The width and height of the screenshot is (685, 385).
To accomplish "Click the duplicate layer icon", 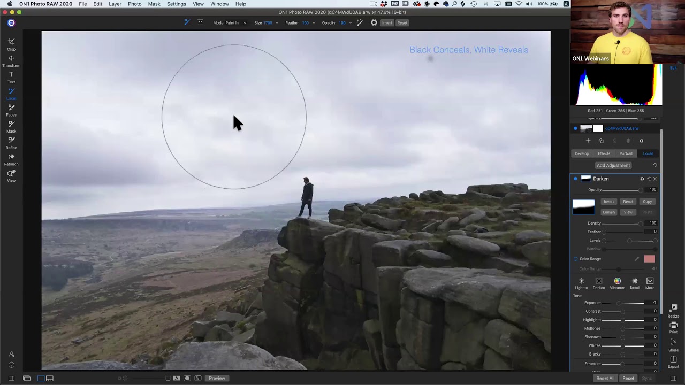I will [601, 141].
